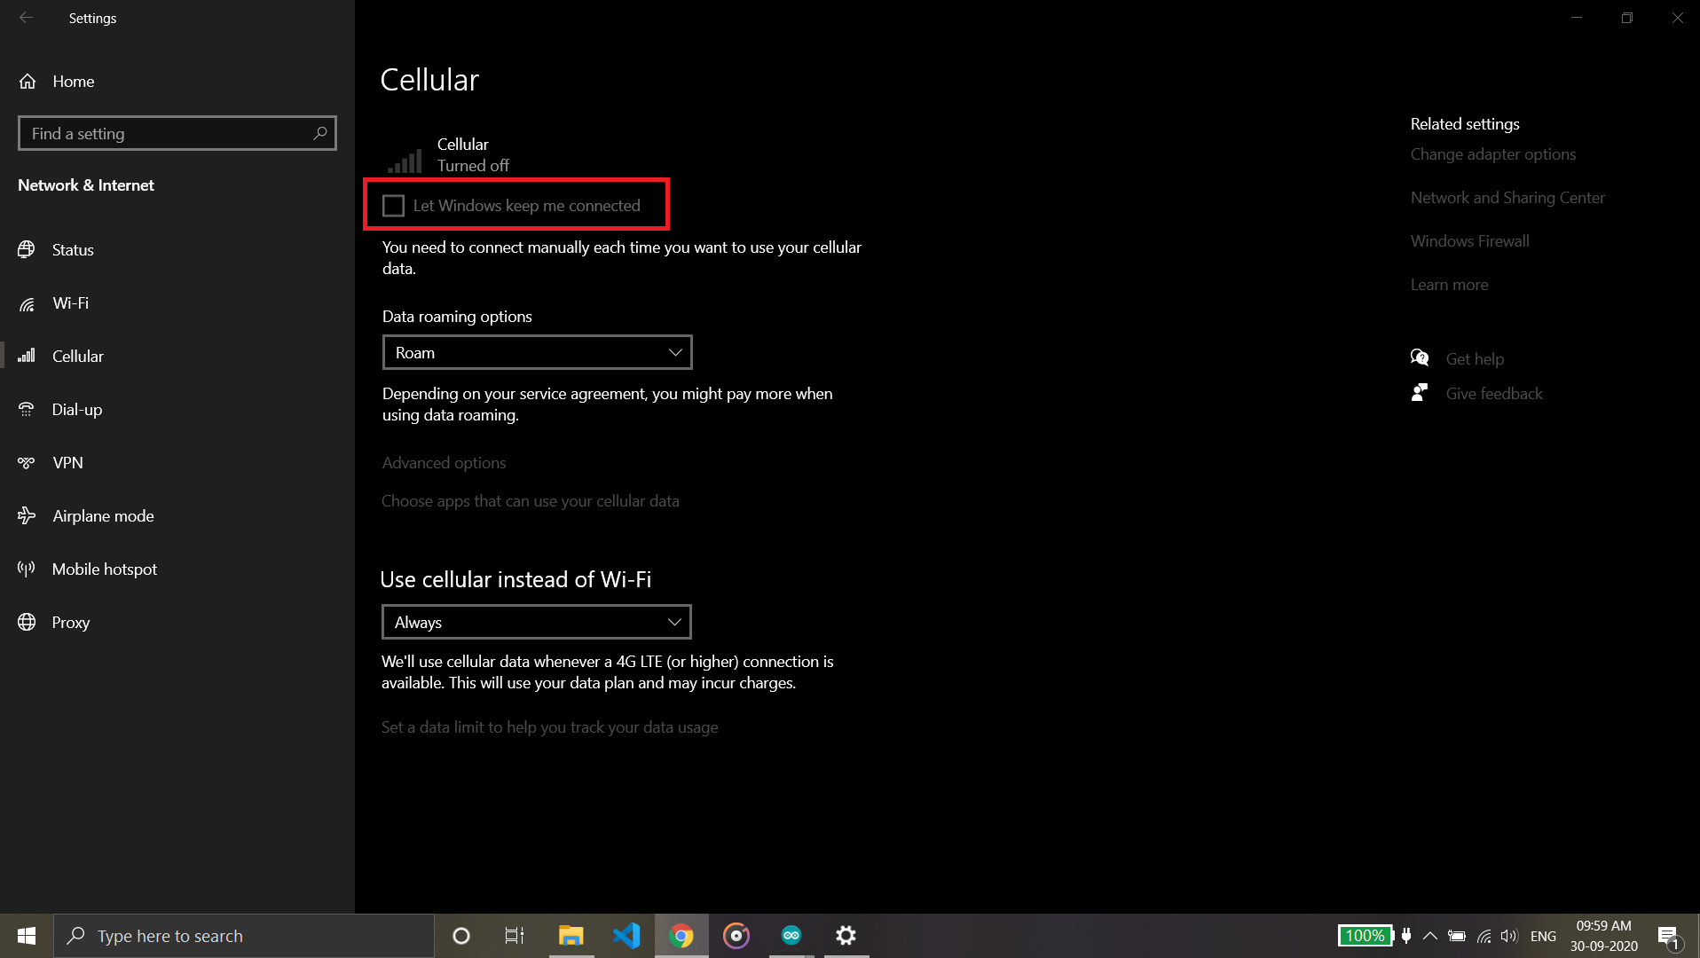Check Let Windows keep me connected
The image size is (1700, 958).
(393, 206)
